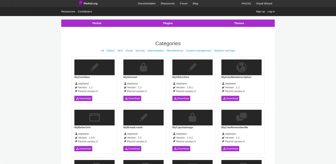Image resolution: width=336 pixels, height=164 pixels.
Task: Click the MyAutoMetaDescription plugin title
Action: [236, 77]
